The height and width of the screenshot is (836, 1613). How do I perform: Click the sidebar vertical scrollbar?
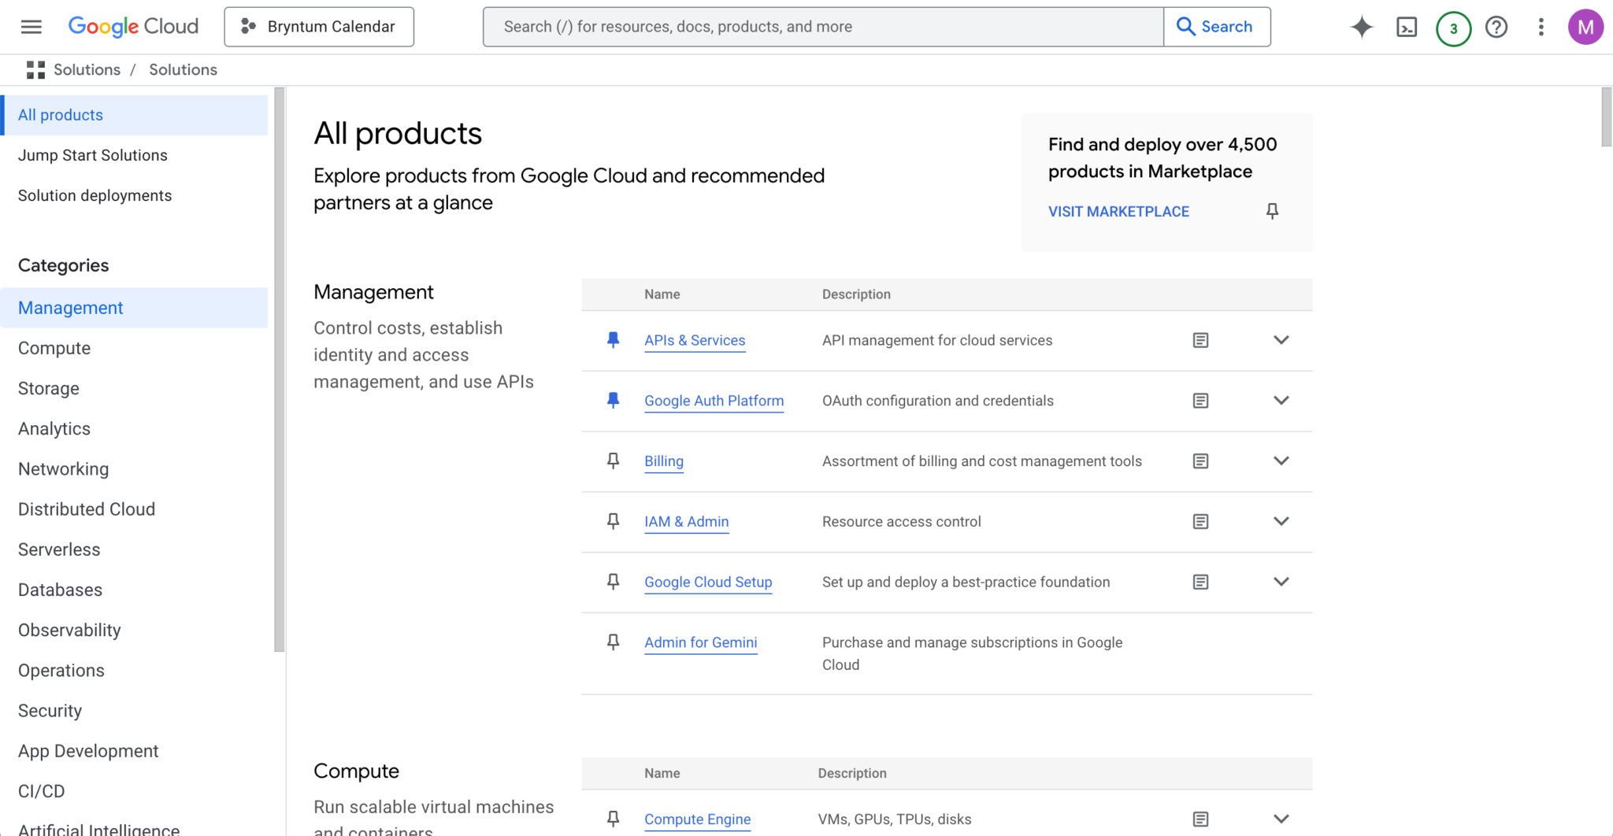279,369
